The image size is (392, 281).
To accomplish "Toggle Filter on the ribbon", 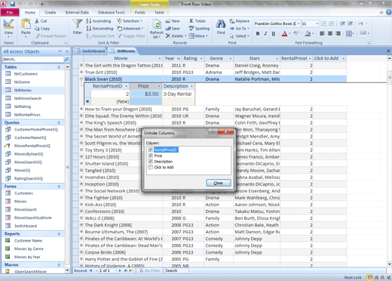I will point(131,36).
